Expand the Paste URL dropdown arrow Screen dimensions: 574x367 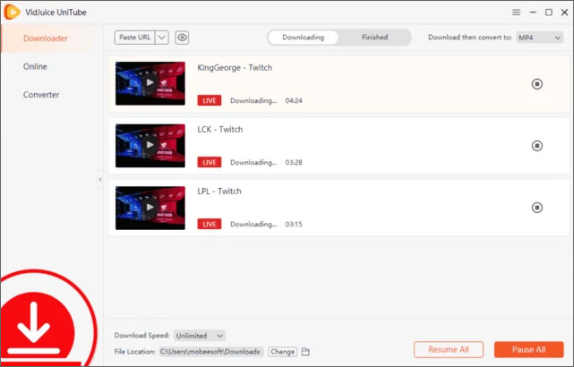162,38
